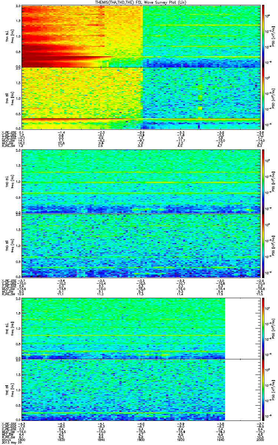Screen dimensions: 278x445
Task: Click the THE Bll panel color bar
Action: click(263, 389)
